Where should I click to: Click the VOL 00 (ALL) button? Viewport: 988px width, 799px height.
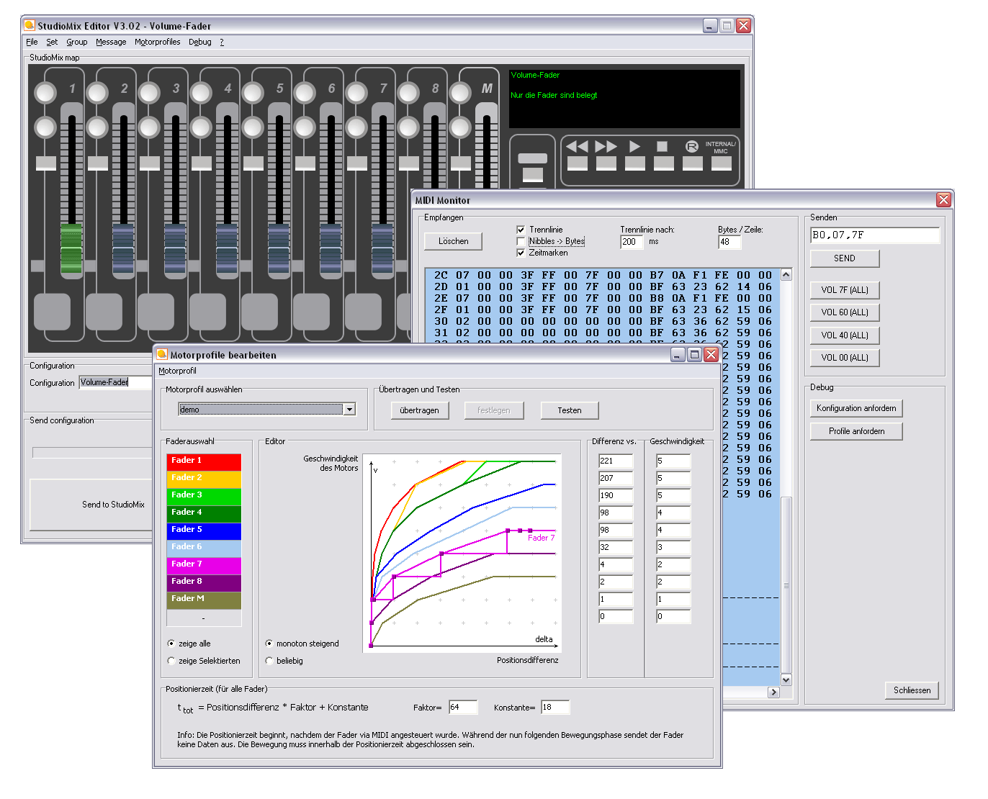click(845, 357)
